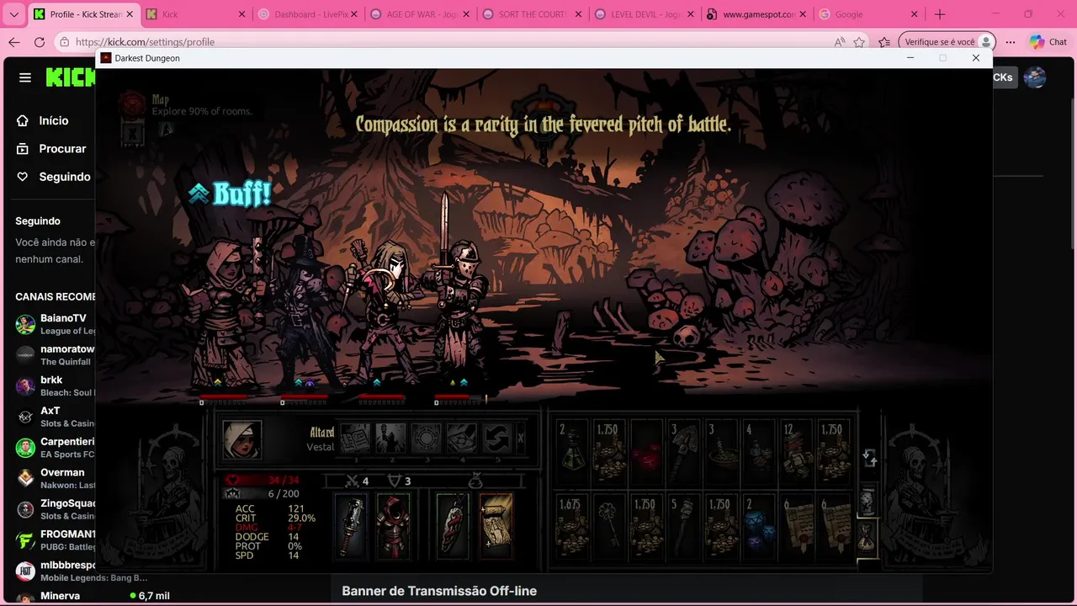This screenshot has width=1077, height=606.
Task: Switch to the inventory bag tab
Action: (x=867, y=537)
